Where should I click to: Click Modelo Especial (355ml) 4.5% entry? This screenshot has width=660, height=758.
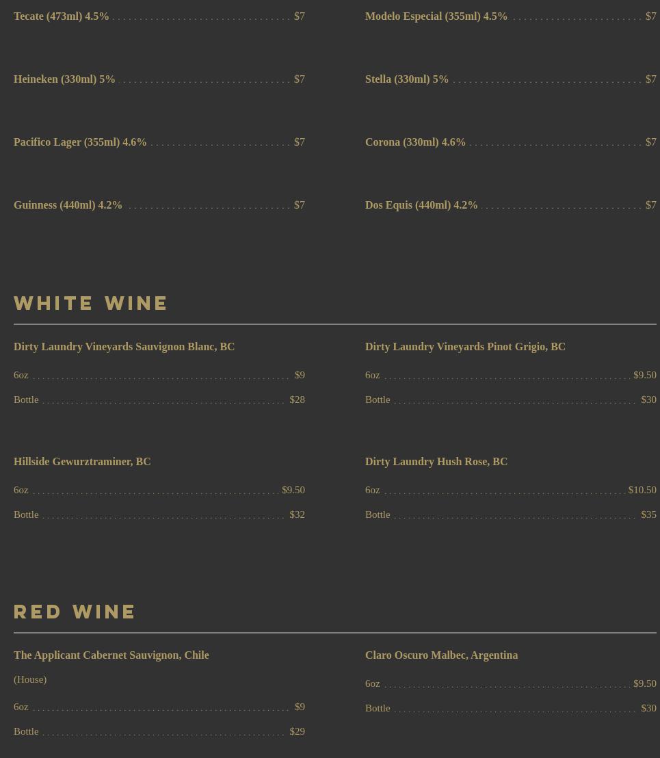pyautogui.click(x=436, y=16)
